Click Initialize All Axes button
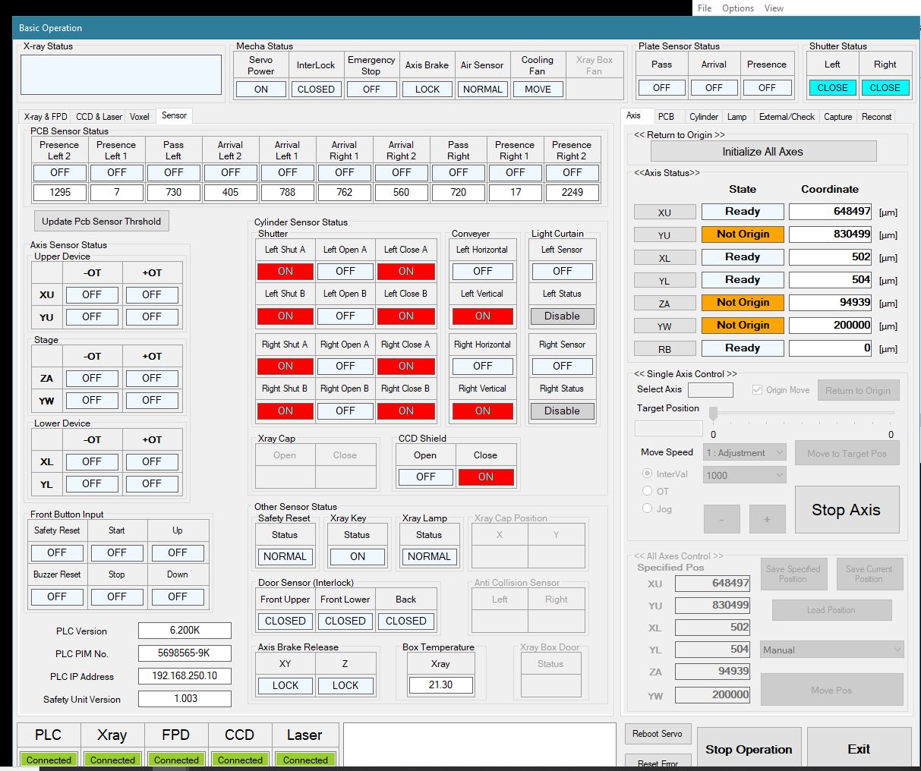 coord(762,152)
